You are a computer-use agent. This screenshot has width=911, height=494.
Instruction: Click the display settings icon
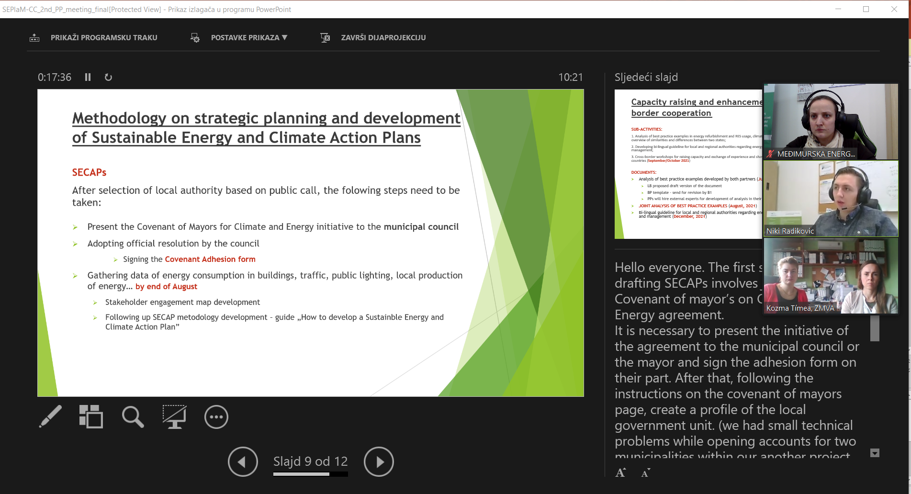click(195, 38)
